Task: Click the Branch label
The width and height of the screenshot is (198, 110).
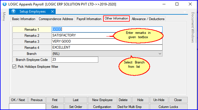Action: [32, 54]
